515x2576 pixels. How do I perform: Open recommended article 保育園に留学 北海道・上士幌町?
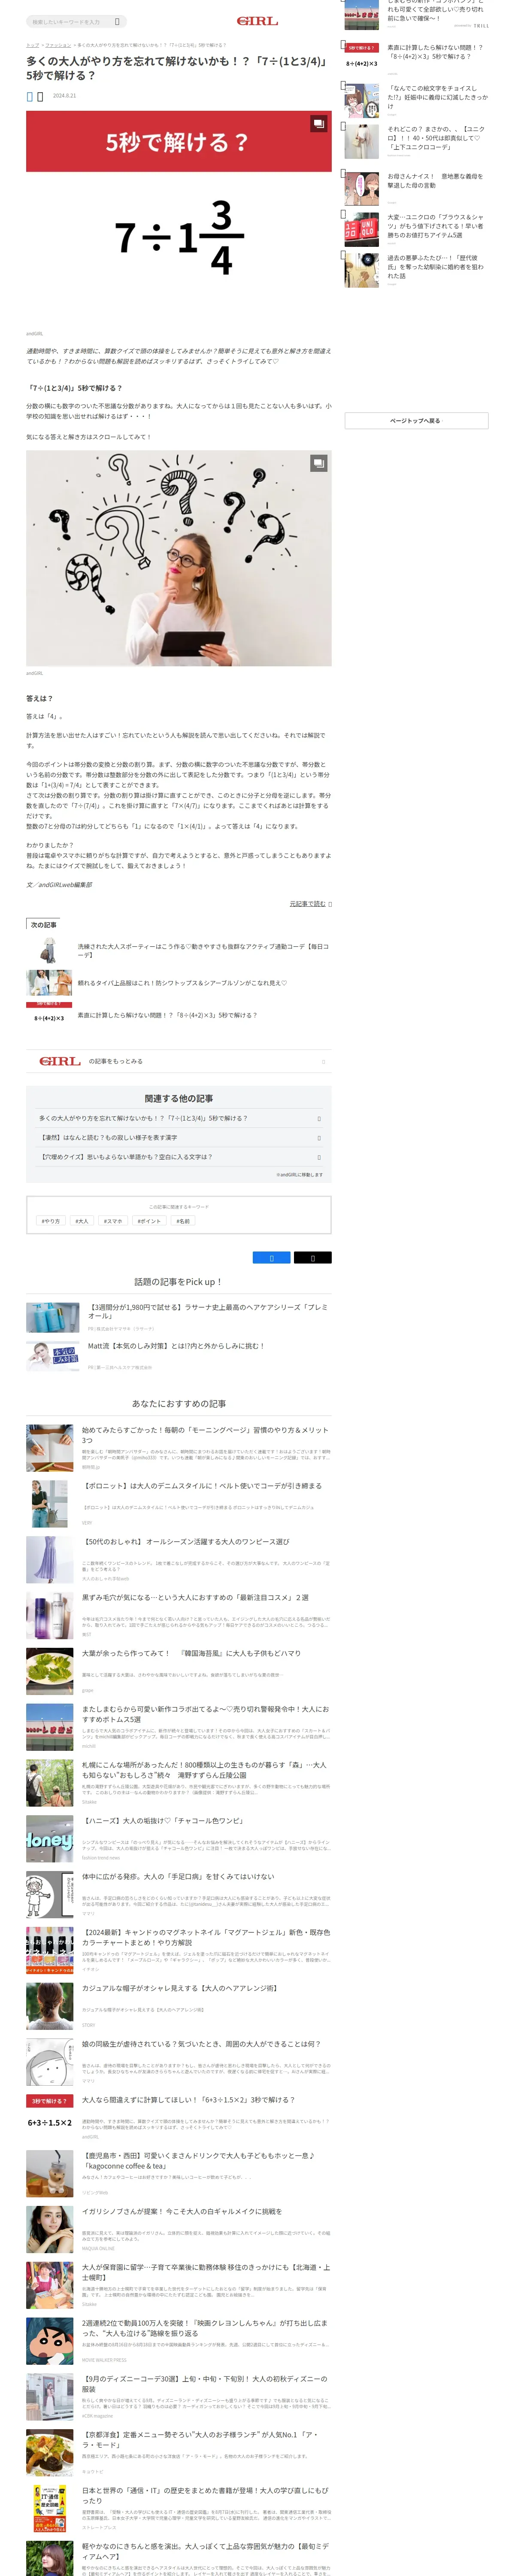click(x=205, y=2272)
